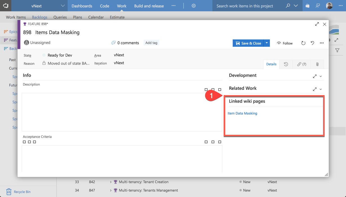Image resolution: width=346 pixels, height=197 pixels.
Task: Switch to the Queries tab
Action: click(x=60, y=17)
